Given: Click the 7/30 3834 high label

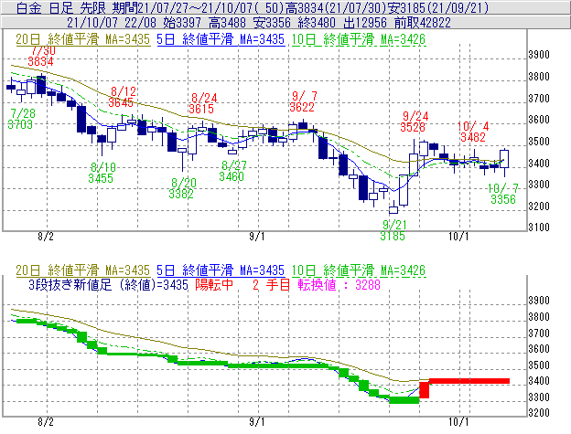Looking at the screenshot, I should [x=41, y=57].
